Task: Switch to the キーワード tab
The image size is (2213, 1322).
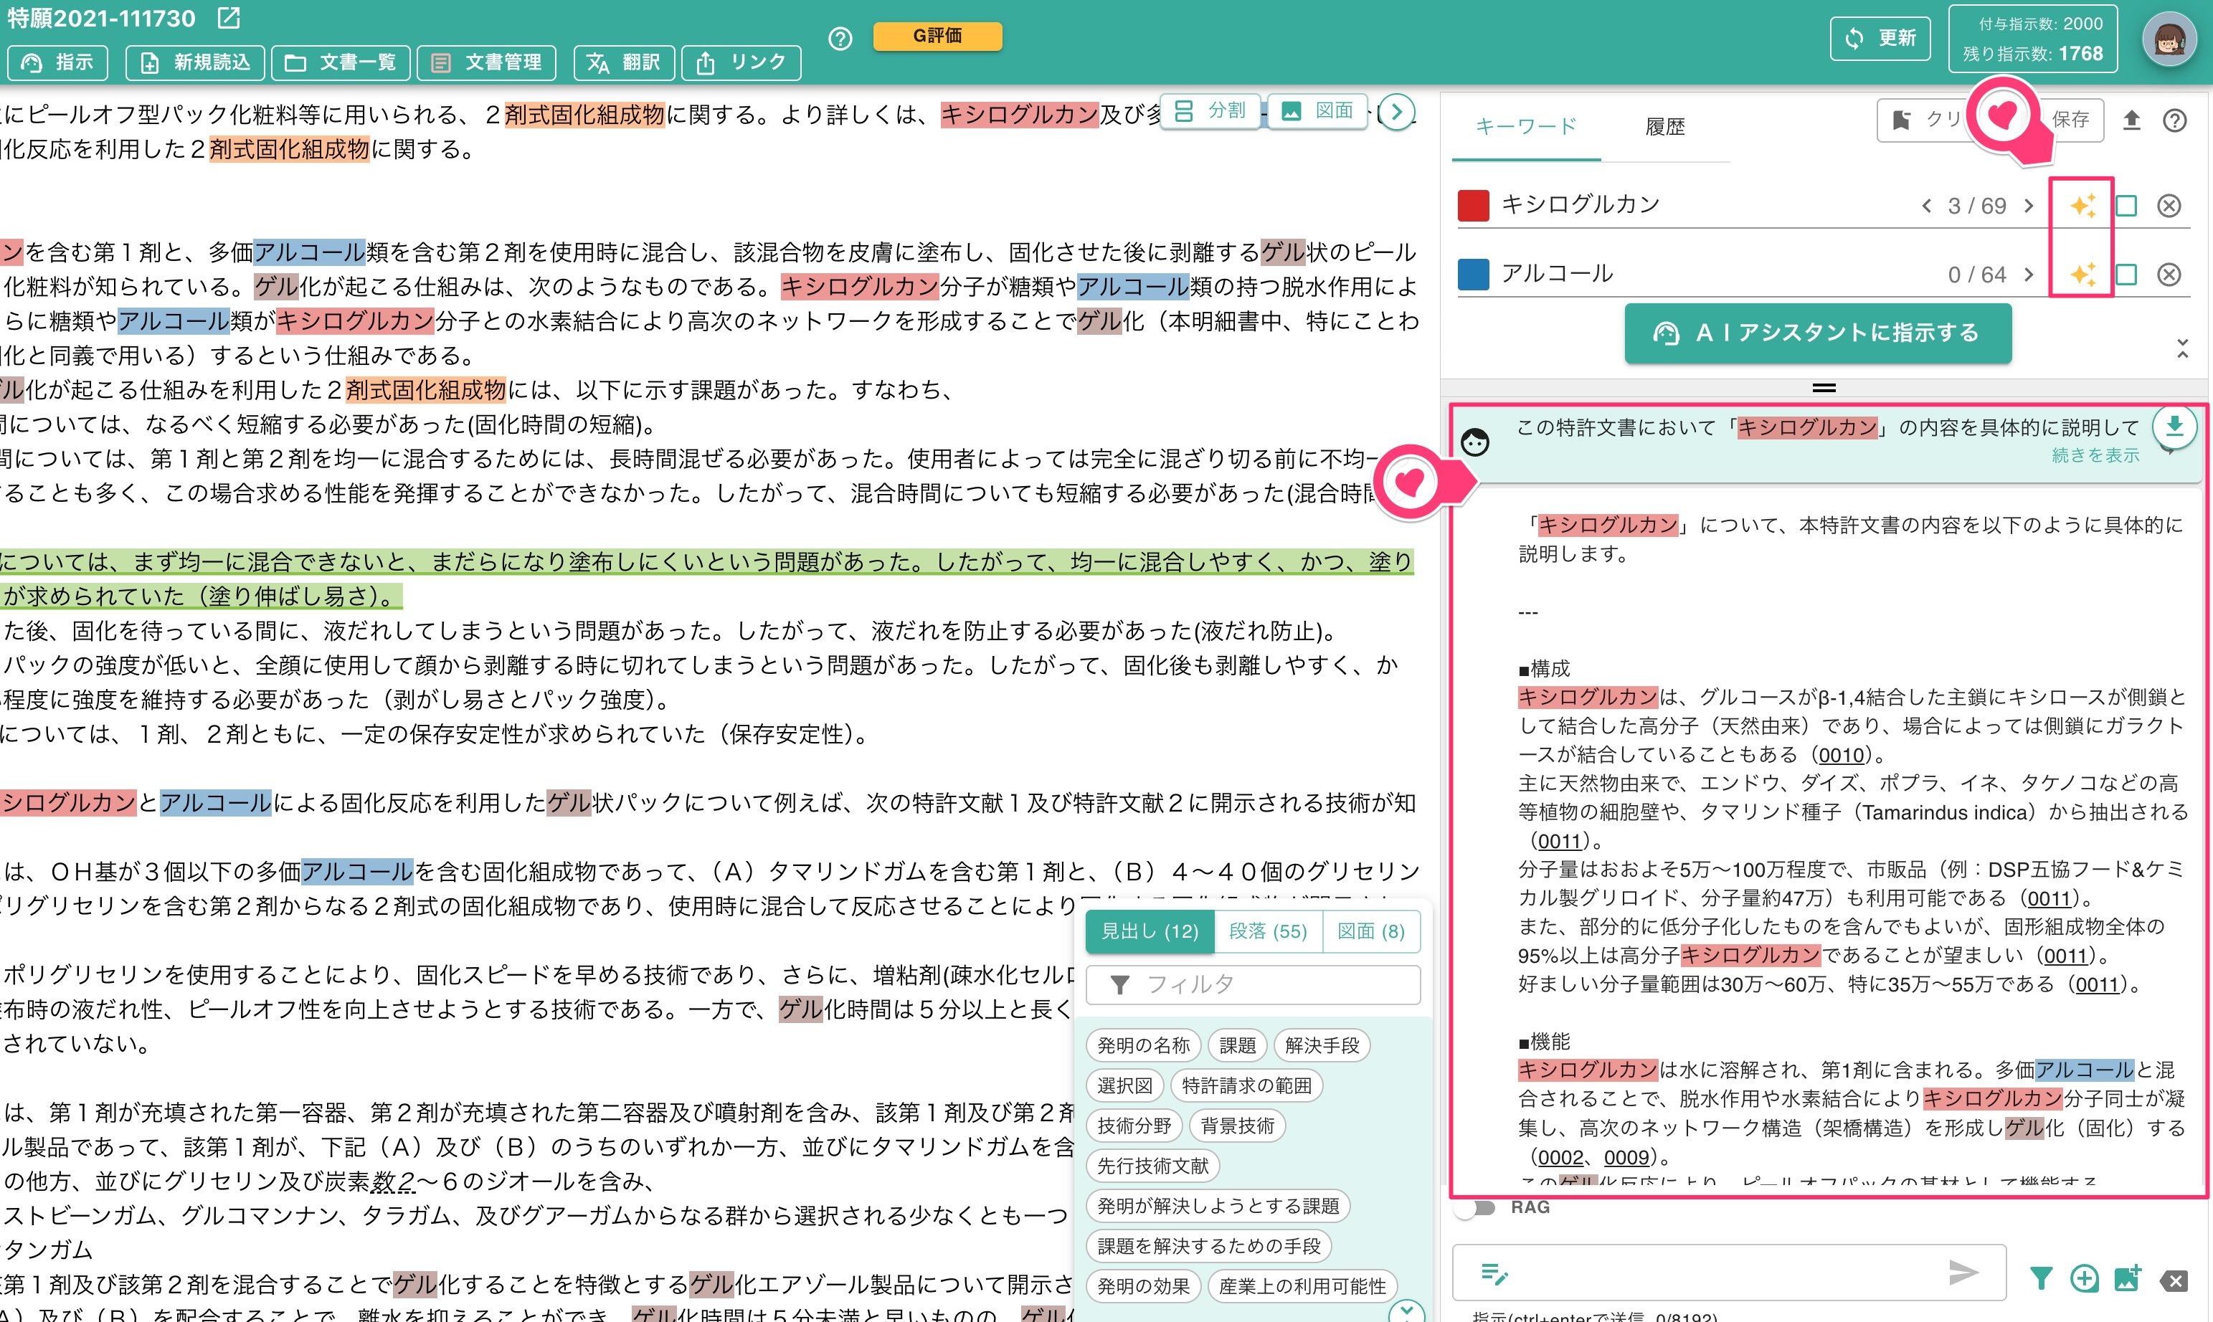Action: pyautogui.click(x=1526, y=126)
